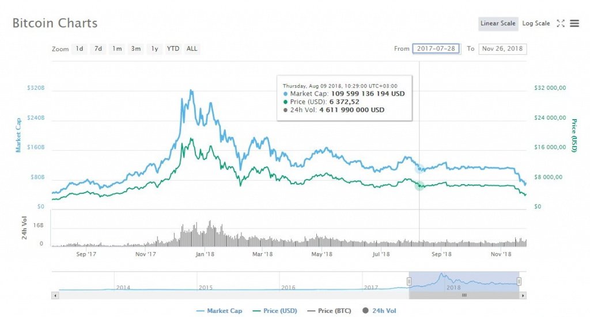Show ALL time range

point(192,49)
